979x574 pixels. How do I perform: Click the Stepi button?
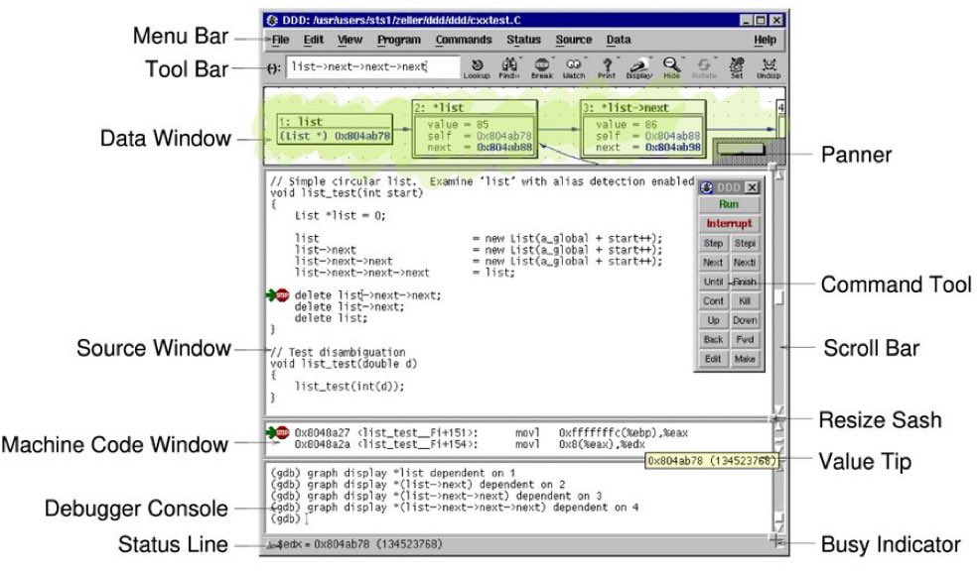[745, 243]
